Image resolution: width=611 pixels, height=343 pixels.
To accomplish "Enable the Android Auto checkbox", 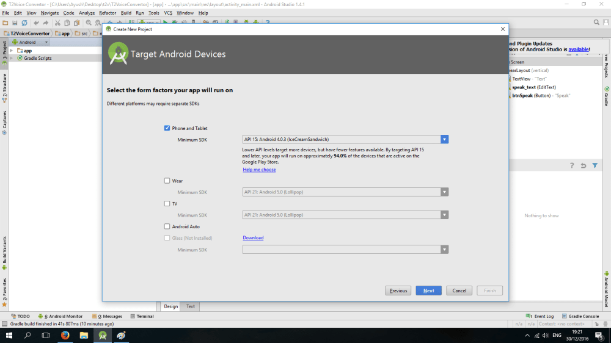I will coord(167,226).
